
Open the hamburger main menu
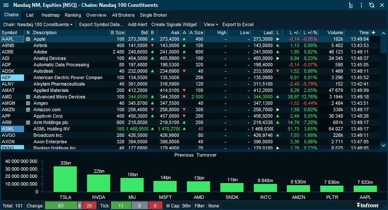coord(6,5)
